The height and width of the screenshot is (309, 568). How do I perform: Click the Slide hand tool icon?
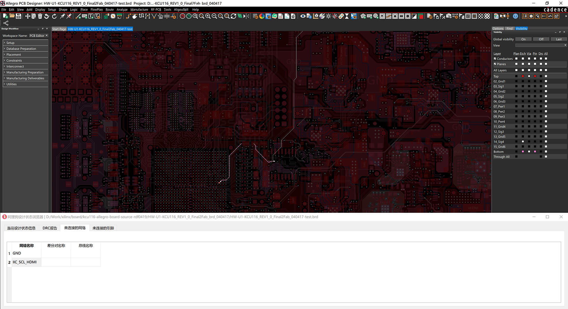(x=135, y=16)
